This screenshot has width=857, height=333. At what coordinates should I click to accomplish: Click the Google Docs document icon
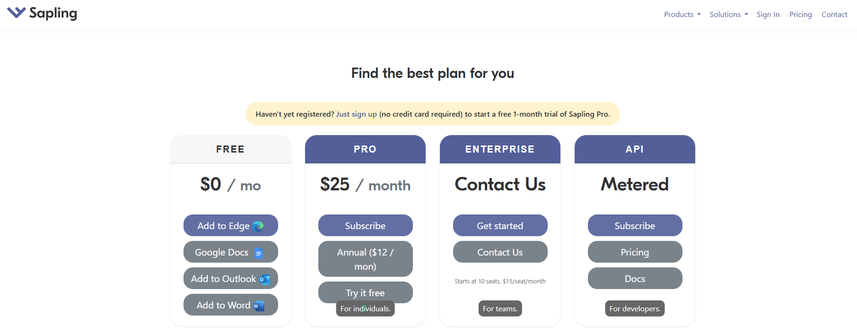point(259,253)
